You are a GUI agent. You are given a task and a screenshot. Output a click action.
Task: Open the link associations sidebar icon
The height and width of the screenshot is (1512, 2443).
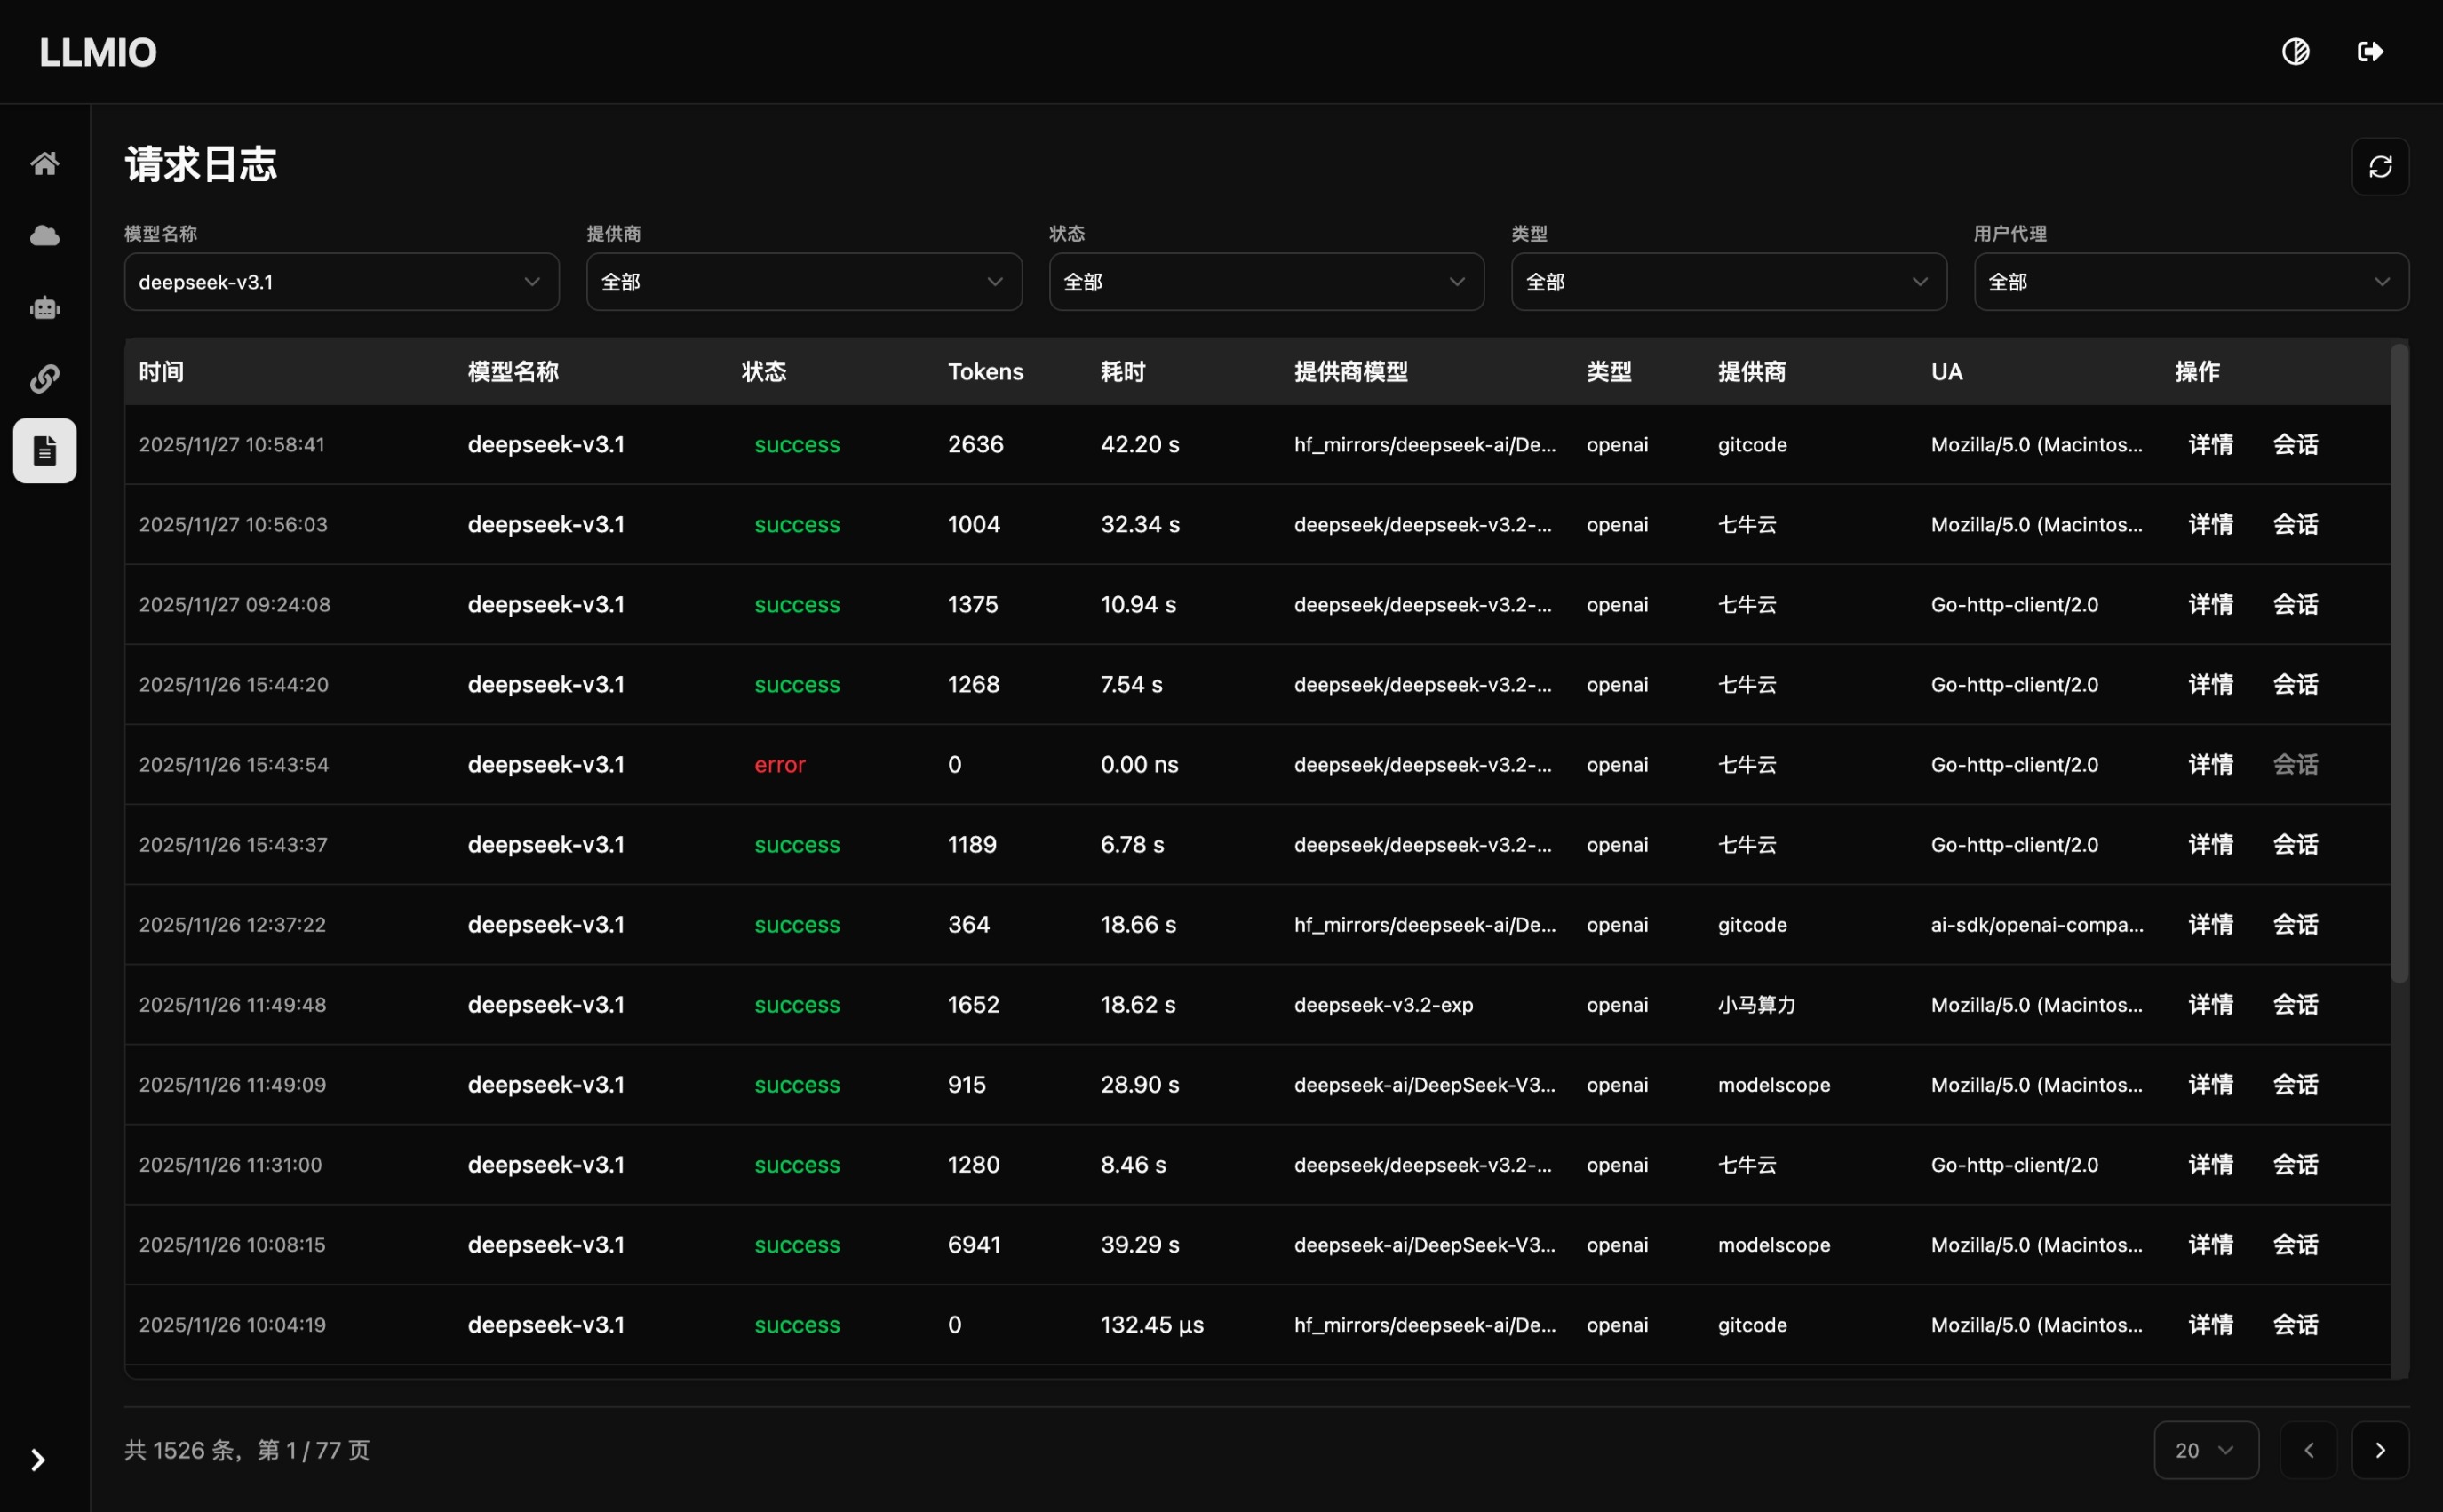pos(44,379)
